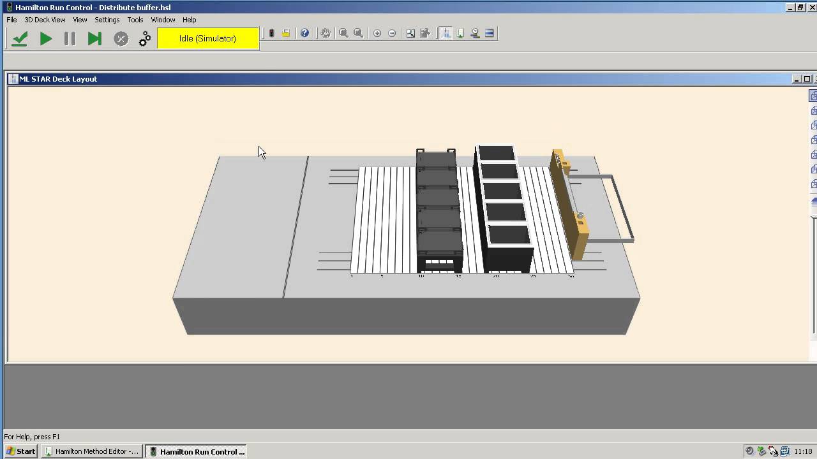Start the run with the green play button
Viewport: 817px width, 459px height.
[45, 39]
